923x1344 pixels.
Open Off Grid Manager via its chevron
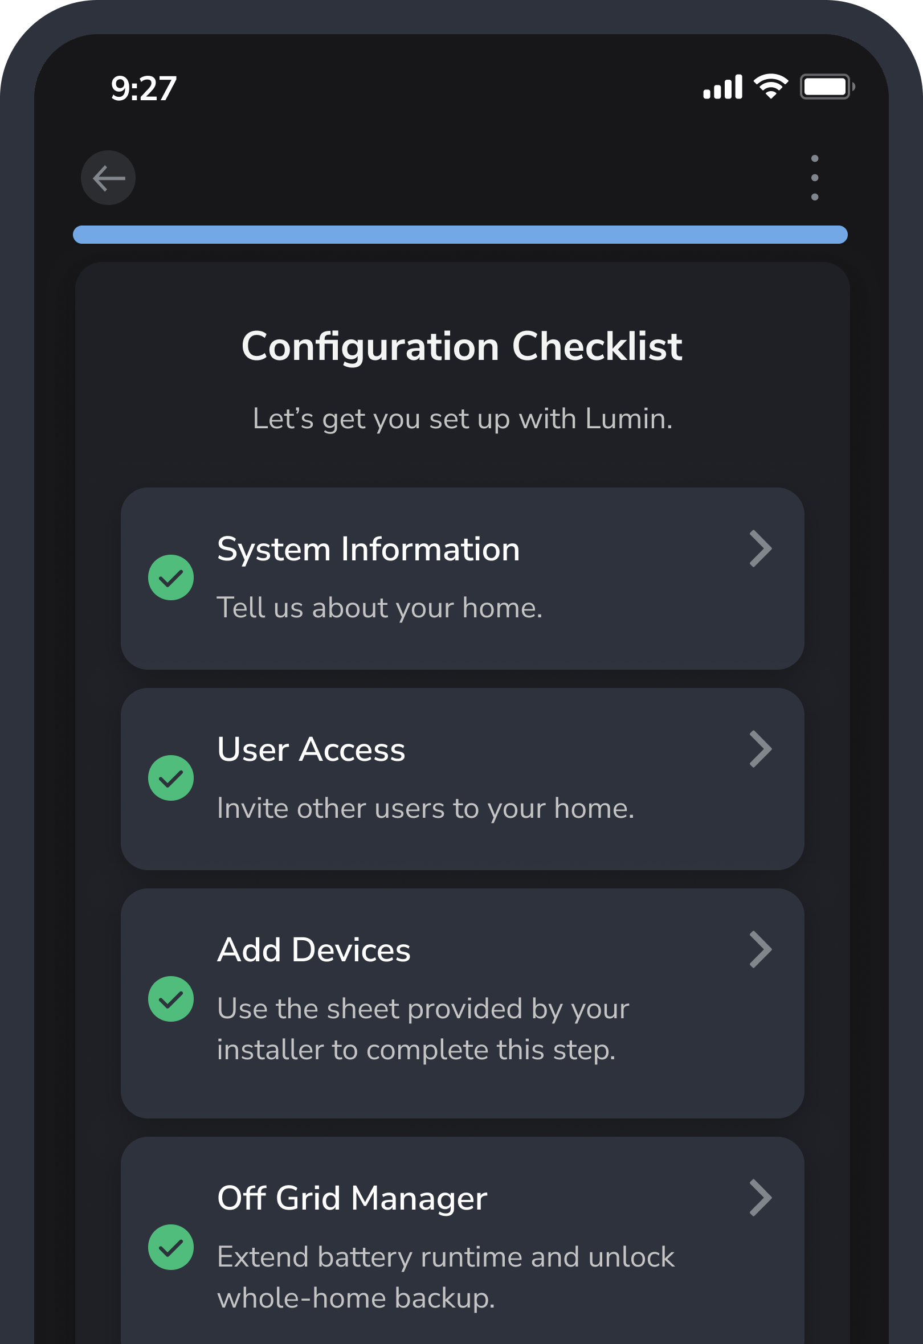click(761, 1198)
